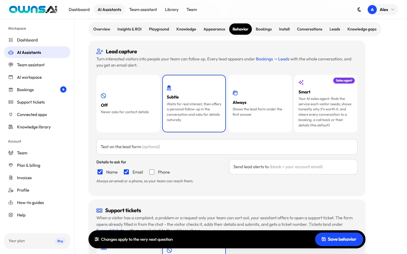Open the Knowledge gaps tab
This screenshot has width=407, height=254.
click(362, 29)
